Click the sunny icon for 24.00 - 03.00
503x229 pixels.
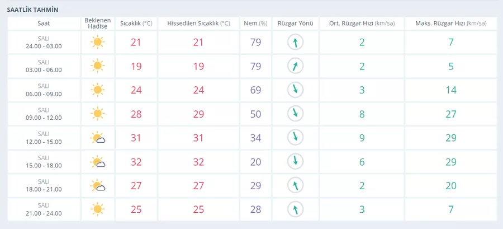97,42
